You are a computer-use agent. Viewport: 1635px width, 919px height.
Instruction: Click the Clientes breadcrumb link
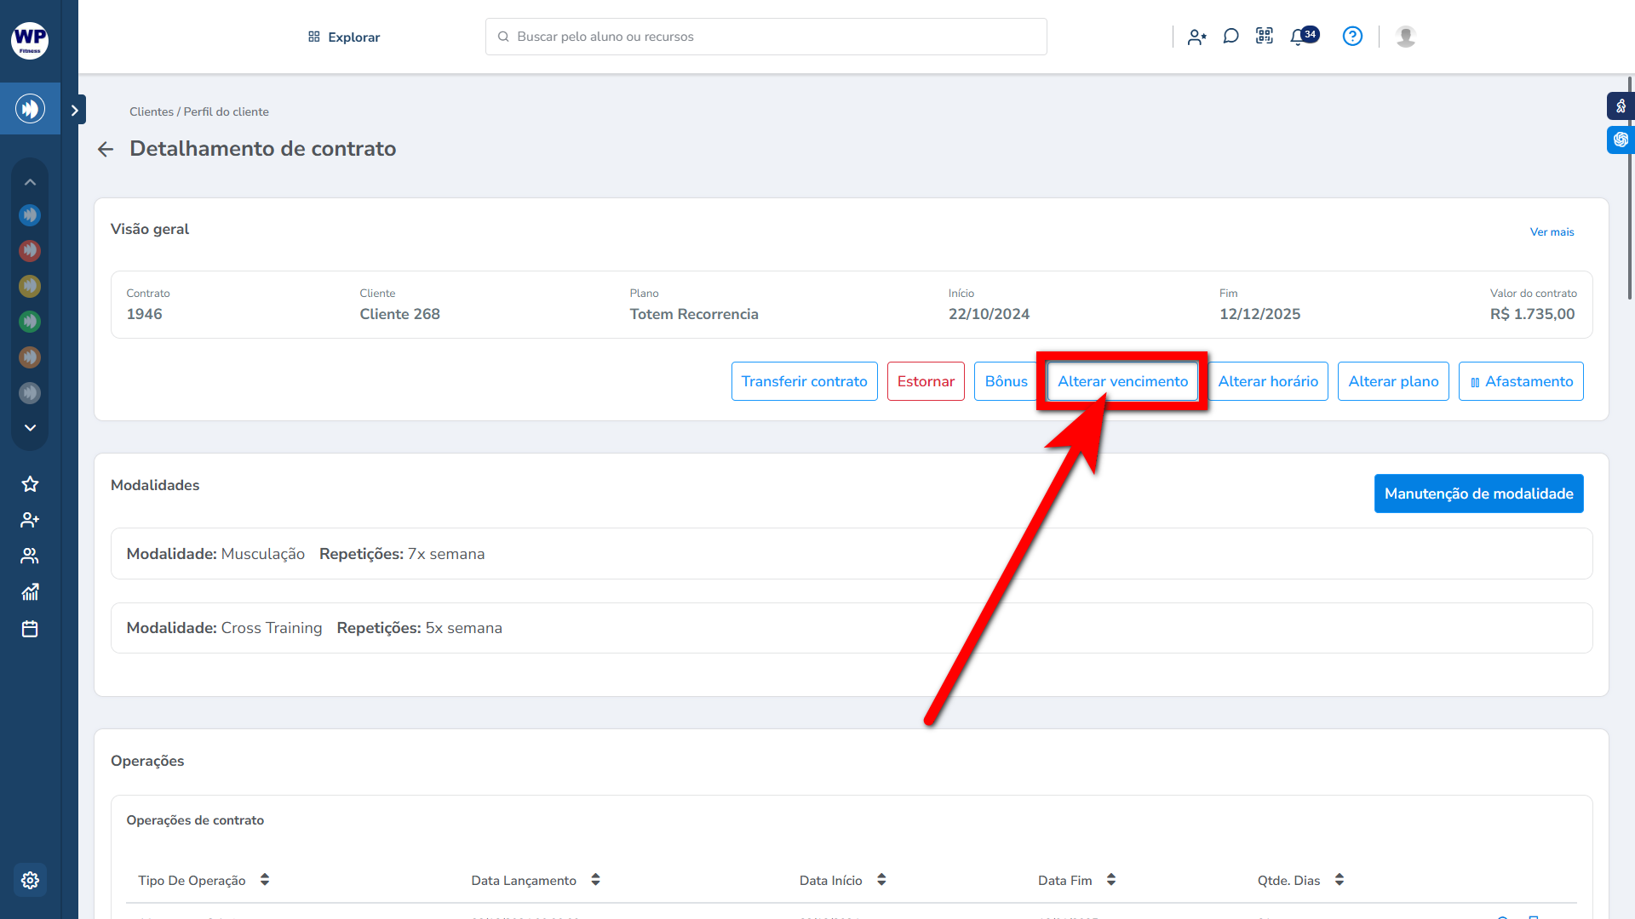151,111
